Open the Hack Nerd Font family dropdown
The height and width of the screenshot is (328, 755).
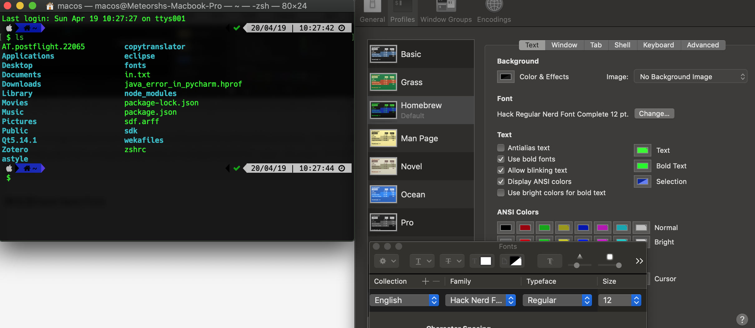tap(480, 300)
